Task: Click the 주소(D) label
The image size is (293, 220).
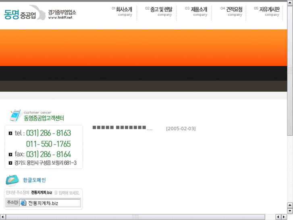Action: click(12, 202)
